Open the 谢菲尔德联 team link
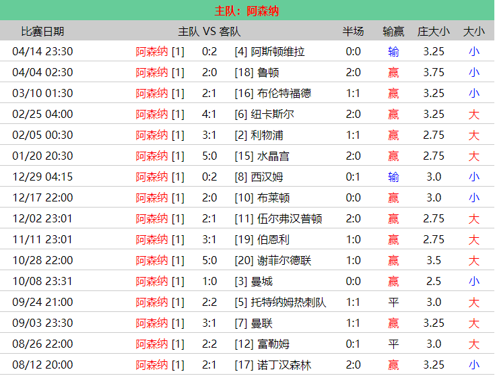The image size is (495, 376). (284, 260)
